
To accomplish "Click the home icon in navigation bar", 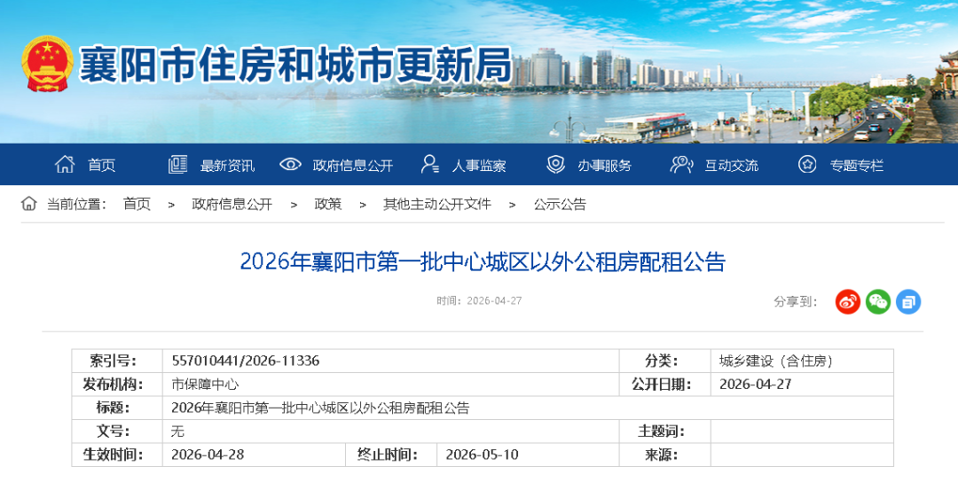I will click(x=65, y=165).
